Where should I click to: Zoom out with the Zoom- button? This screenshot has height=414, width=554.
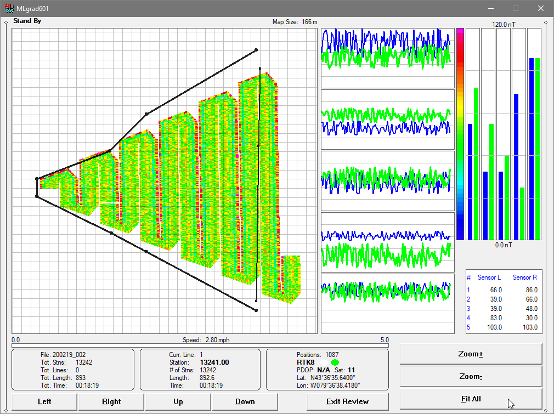471,377
